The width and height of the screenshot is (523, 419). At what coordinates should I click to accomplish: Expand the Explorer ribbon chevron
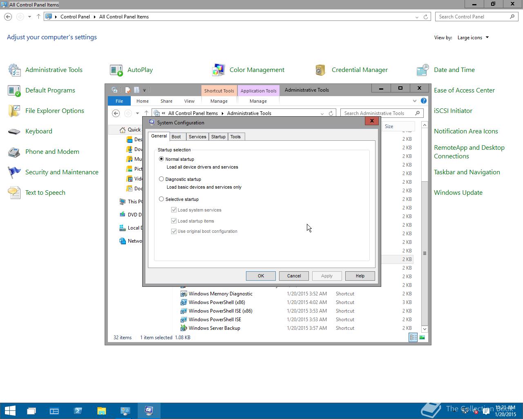[415, 101]
